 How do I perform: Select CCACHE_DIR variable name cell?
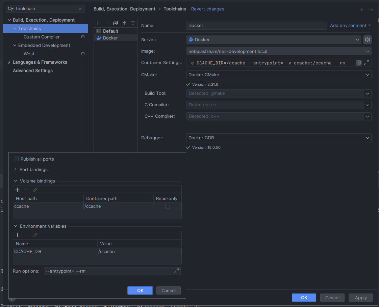coord(55,251)
